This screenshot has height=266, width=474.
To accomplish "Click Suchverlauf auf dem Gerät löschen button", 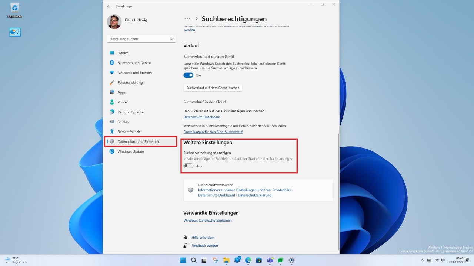I will [x=213, y=88].
